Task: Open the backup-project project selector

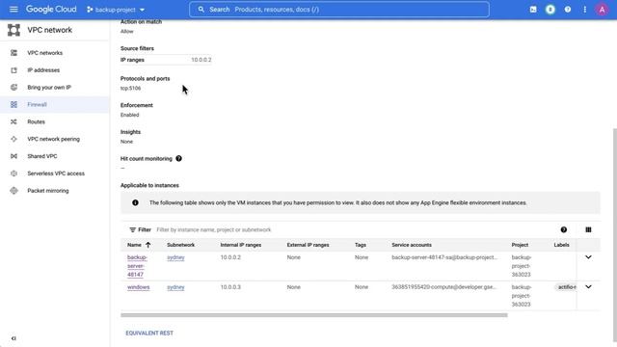Action: point(116,10)
